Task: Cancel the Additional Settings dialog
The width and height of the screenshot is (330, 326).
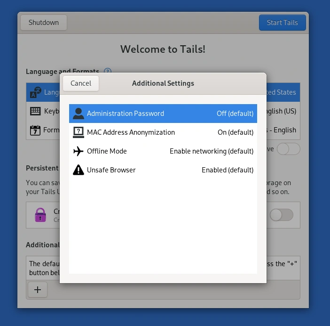Action: click(81, 83)
